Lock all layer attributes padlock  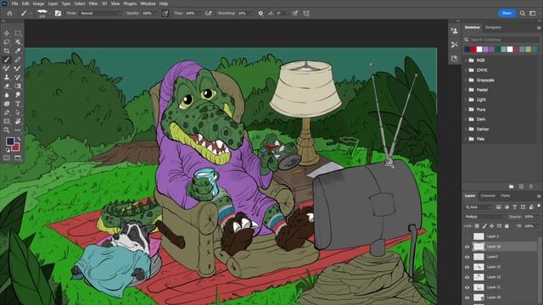tap(507, 226)
